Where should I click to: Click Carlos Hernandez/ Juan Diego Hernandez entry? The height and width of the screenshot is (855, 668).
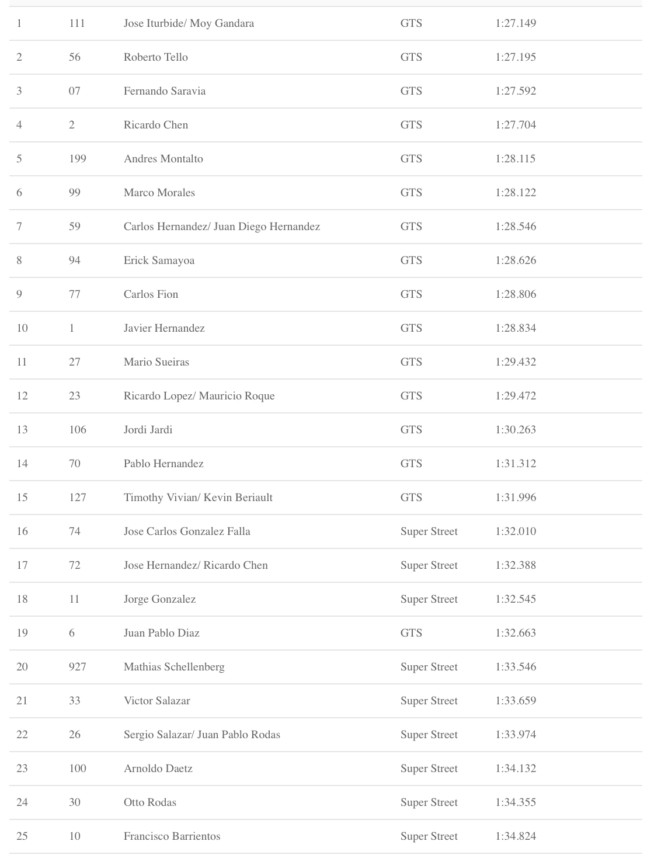coord(222,227)
